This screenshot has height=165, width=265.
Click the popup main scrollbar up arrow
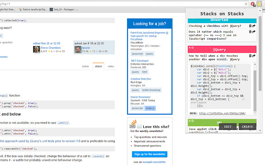260,10
